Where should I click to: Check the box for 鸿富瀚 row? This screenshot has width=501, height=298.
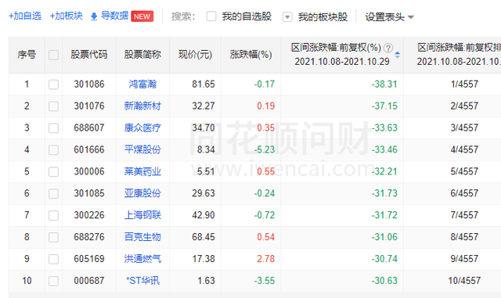point(53,84)
